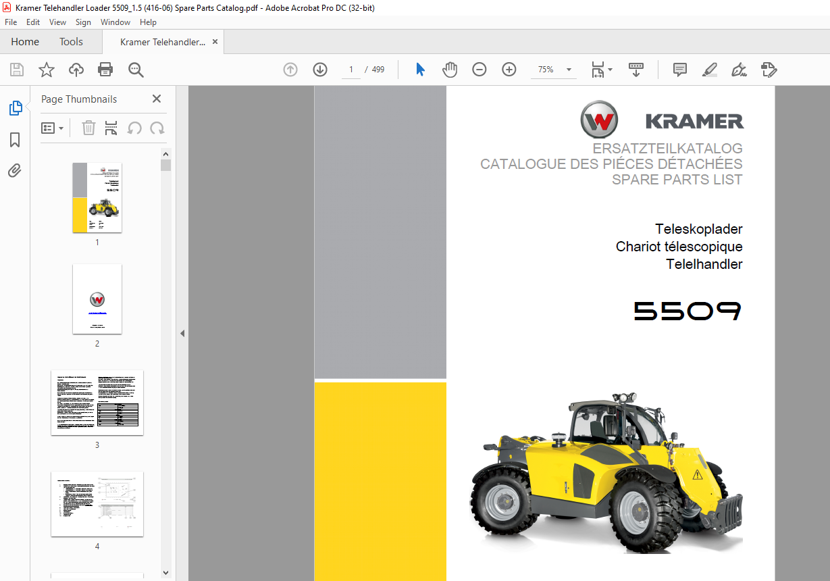The image size is (830, 581).
Task: Zoom in with the plus button
Action: (509, 70)
